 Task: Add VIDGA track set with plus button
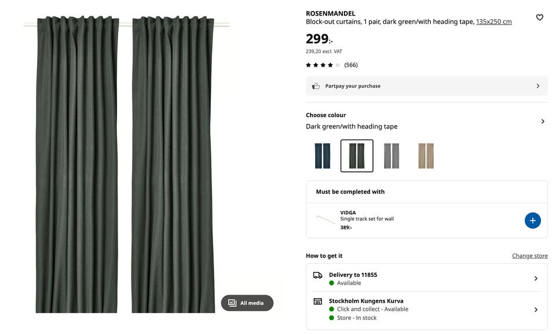(x=532, y=220)
